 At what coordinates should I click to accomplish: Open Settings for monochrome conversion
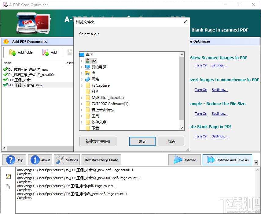(219, 90)
